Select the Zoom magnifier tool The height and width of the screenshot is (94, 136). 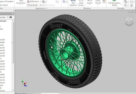[x=125, y=1]
